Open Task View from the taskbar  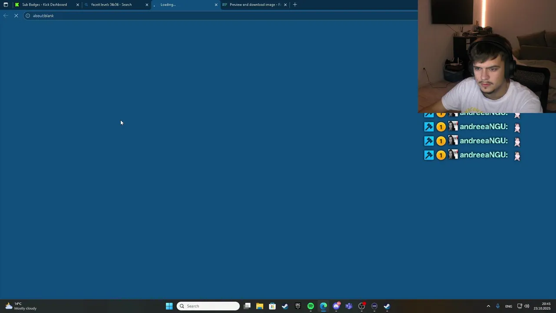[247, 306]
